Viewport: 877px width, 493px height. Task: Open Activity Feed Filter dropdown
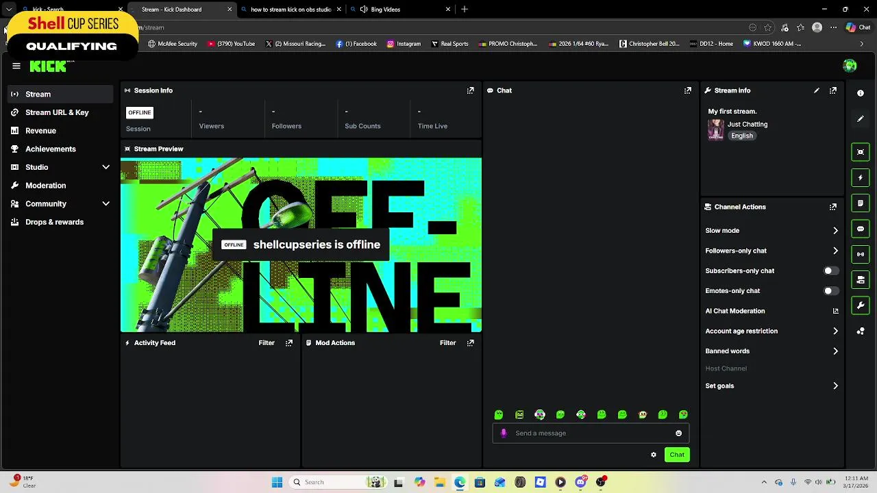[267, 343]
